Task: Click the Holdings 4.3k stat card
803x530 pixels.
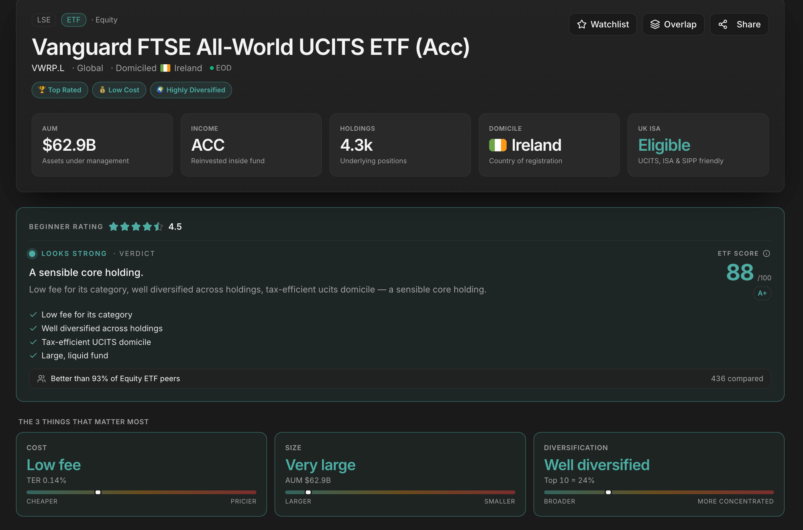Action: (400, 145)
